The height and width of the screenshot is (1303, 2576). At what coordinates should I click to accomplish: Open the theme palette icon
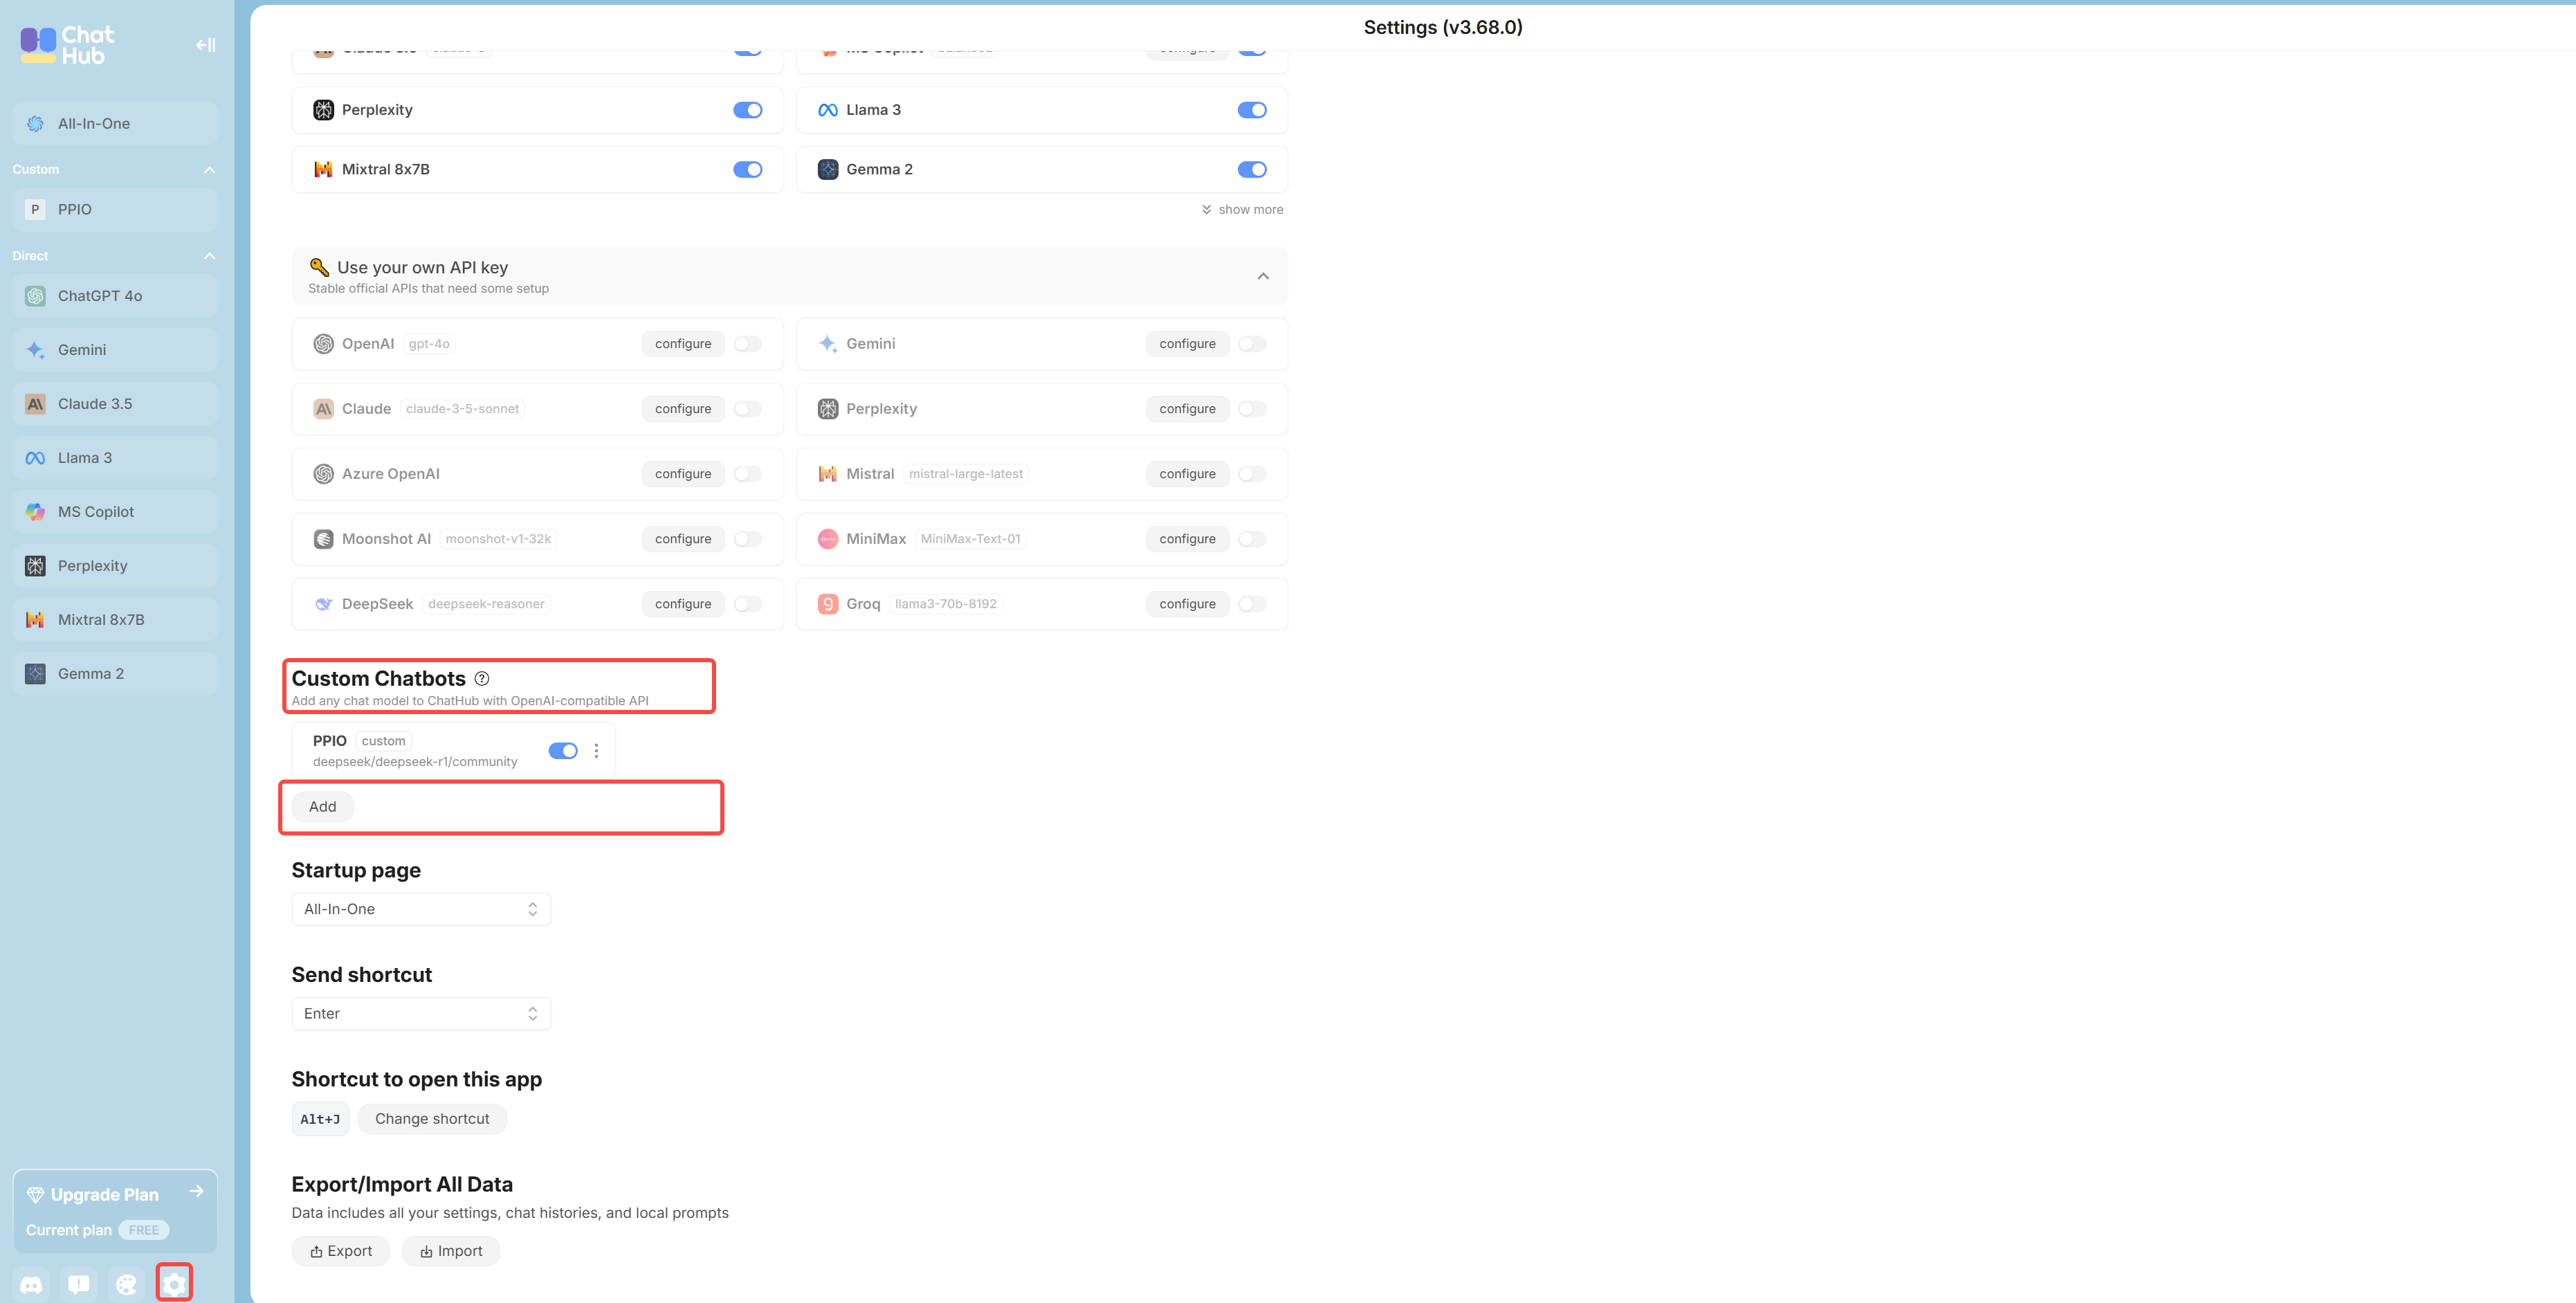pyautogui.click(x=126, y=1284)
